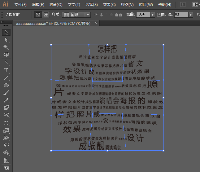
Task: Open the arrange documents layout icon
Action: click(x=195, y=5)
